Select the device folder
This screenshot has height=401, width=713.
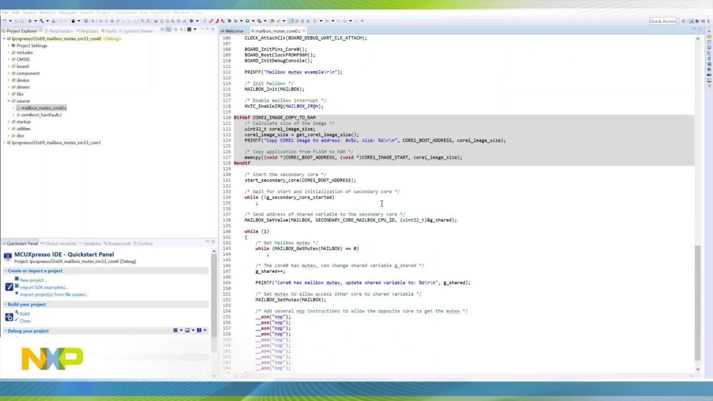(23, 80)
